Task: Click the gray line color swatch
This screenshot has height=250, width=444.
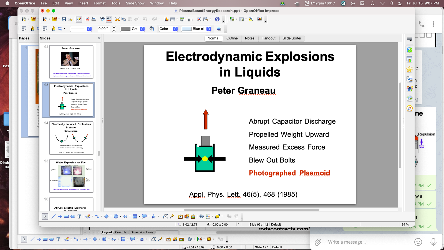Action: [x=126, y=29]
